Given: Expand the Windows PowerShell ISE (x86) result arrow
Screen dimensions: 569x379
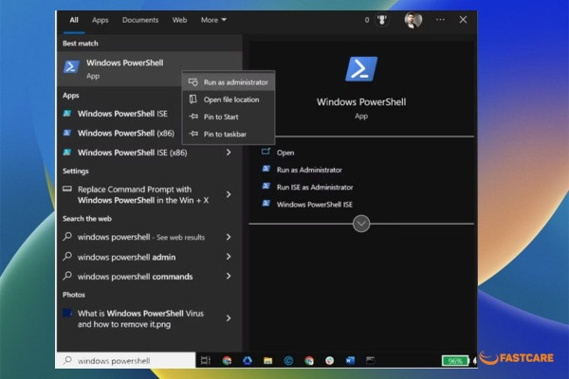Looking at the screenshot, I should 229,153.
